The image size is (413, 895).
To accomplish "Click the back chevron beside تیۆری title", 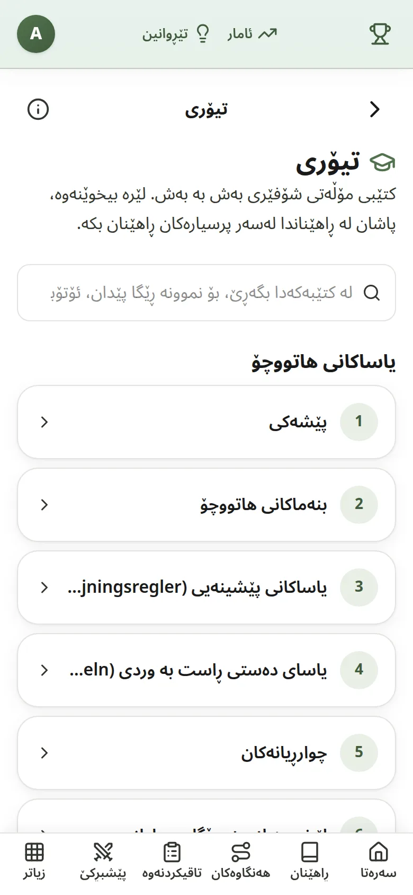I will point(375,109).
